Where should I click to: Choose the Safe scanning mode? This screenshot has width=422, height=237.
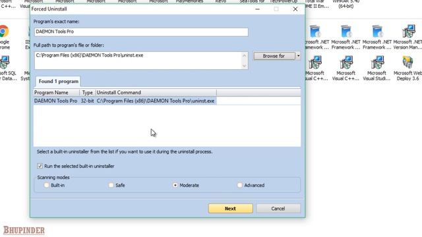coord(111,185)
